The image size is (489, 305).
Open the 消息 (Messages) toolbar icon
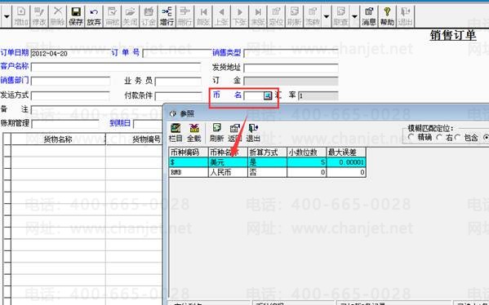point(369,16)
